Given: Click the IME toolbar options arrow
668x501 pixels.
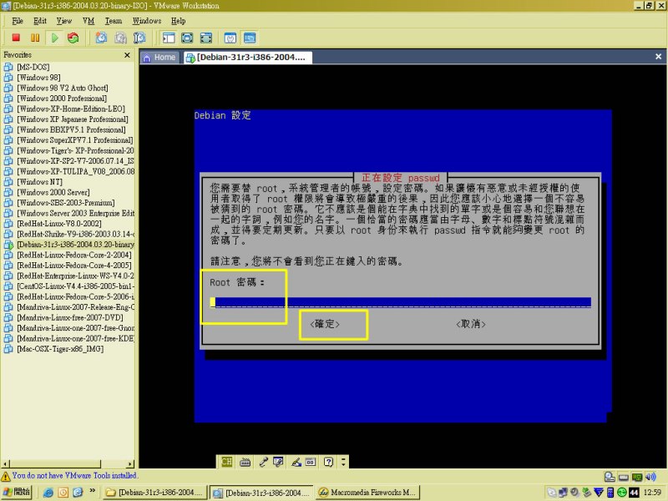Looking at the screenshot, I should pos(343,462).
